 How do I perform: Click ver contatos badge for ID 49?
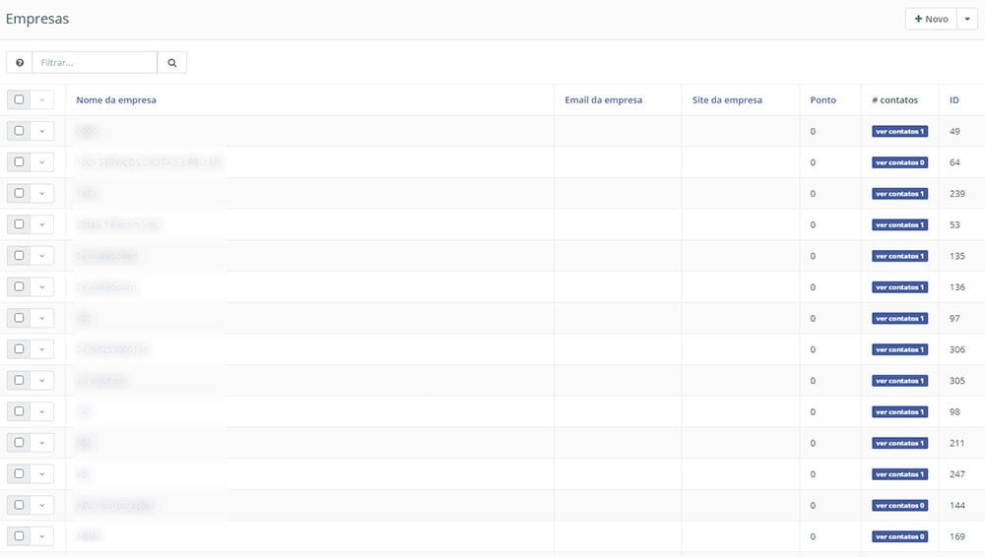(899, 131)
